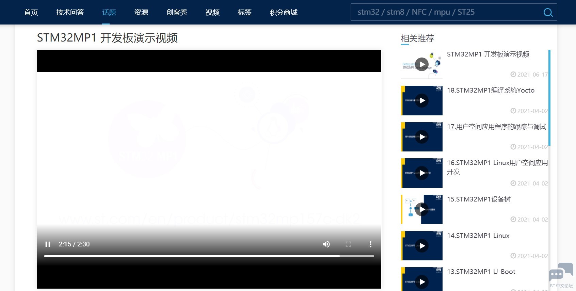Viewport: 576px width, 291px height.
Task: Go to 视频 section
Action: [212, 12]
